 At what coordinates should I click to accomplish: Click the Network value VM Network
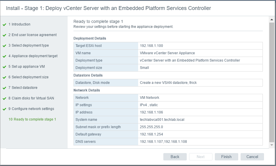click(150, 98)
